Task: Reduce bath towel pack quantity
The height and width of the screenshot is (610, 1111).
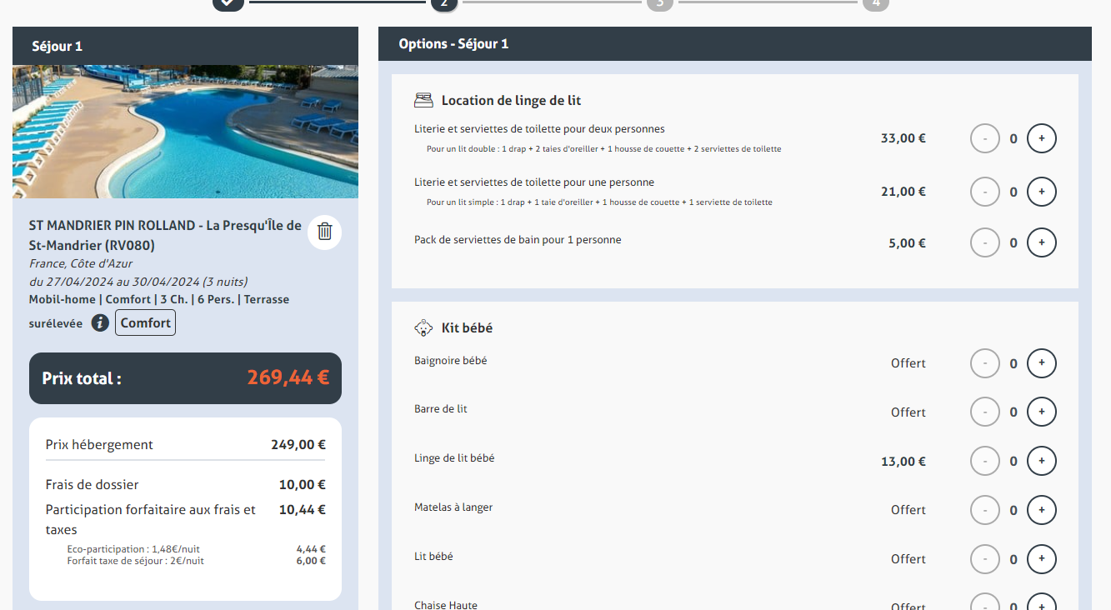Action: point(985,243)
